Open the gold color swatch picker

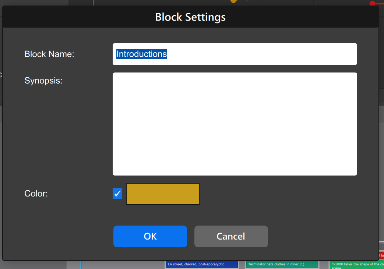[x=162, y=194]
